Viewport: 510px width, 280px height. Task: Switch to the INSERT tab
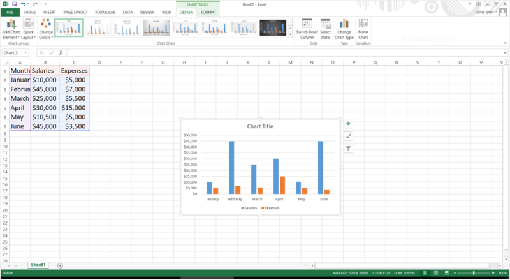pyautogui.click(x=50, y=12)
